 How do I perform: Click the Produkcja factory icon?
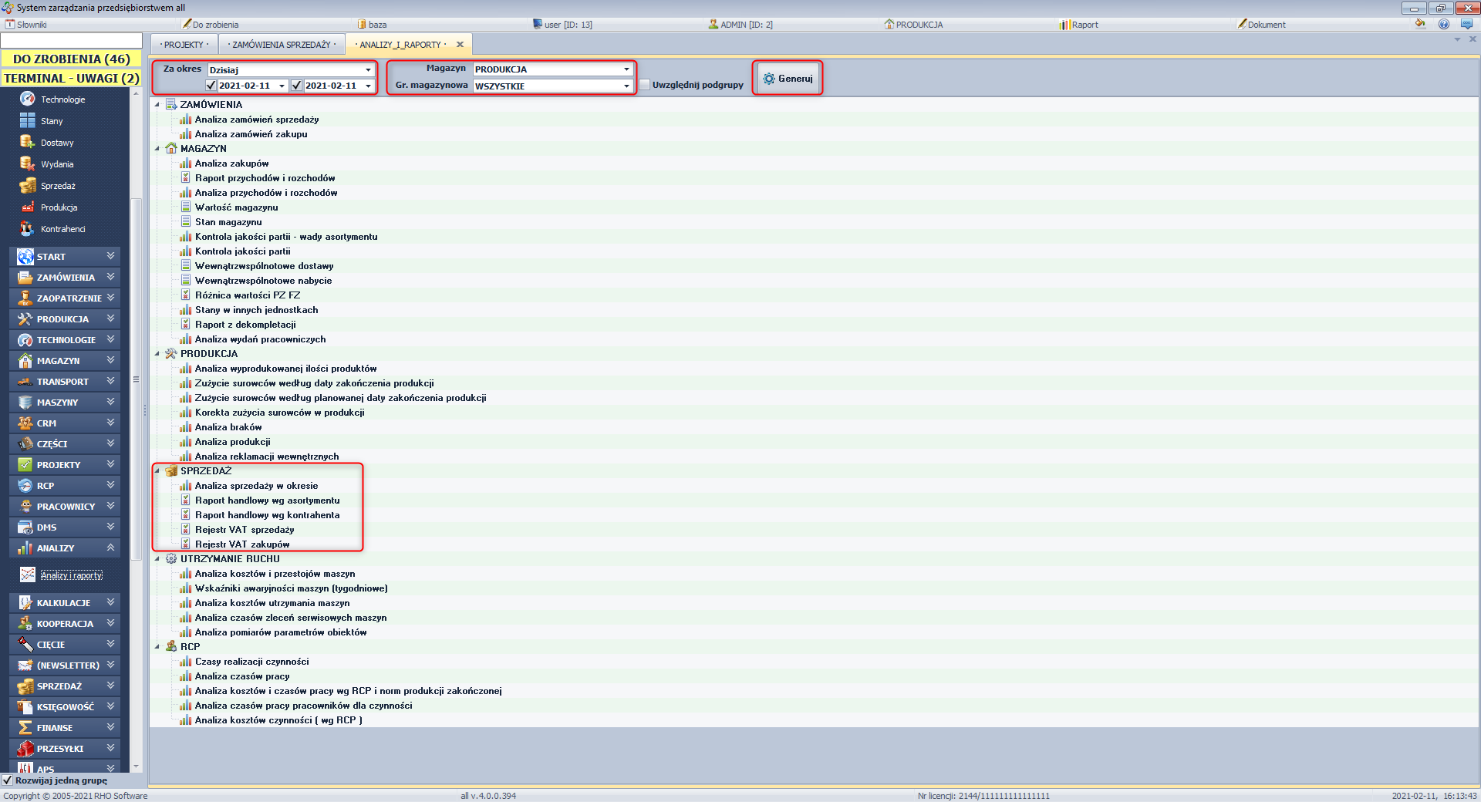tap(28, 207)
